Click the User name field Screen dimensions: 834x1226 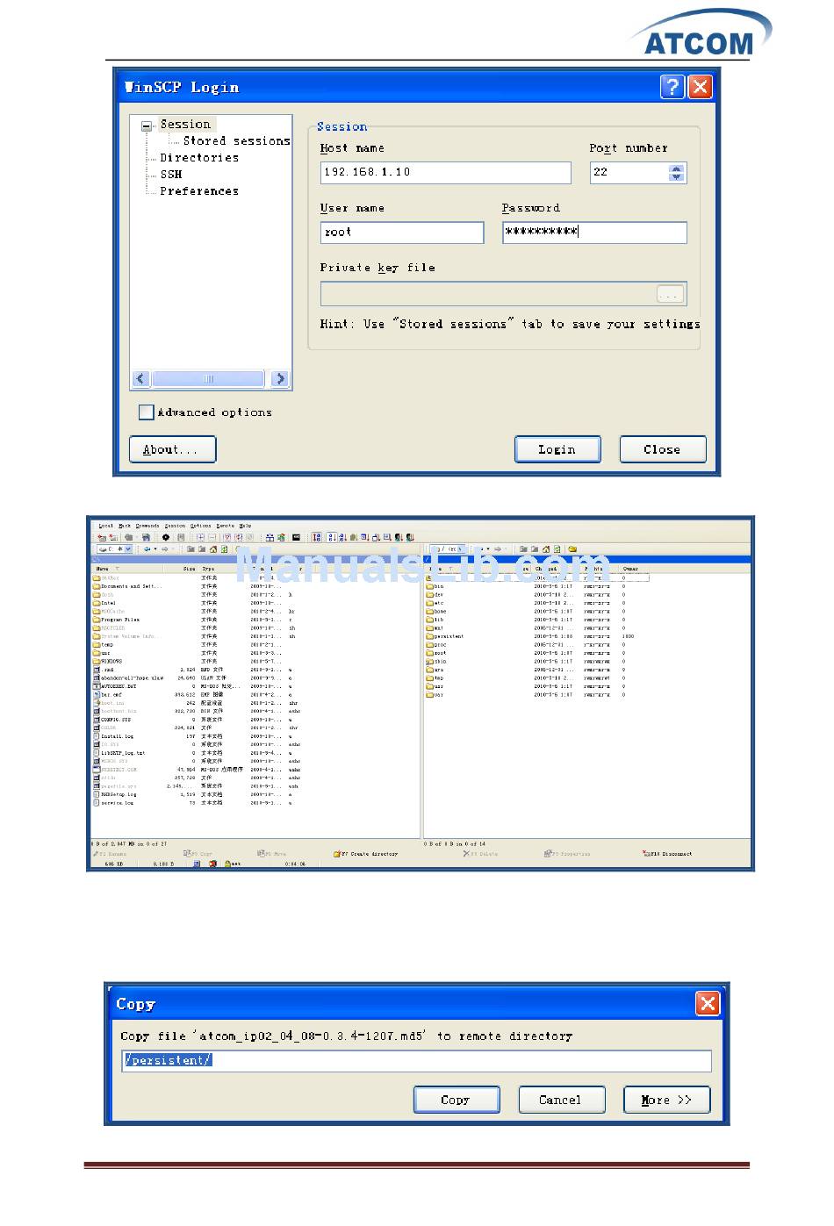click(x=402, y=232)
